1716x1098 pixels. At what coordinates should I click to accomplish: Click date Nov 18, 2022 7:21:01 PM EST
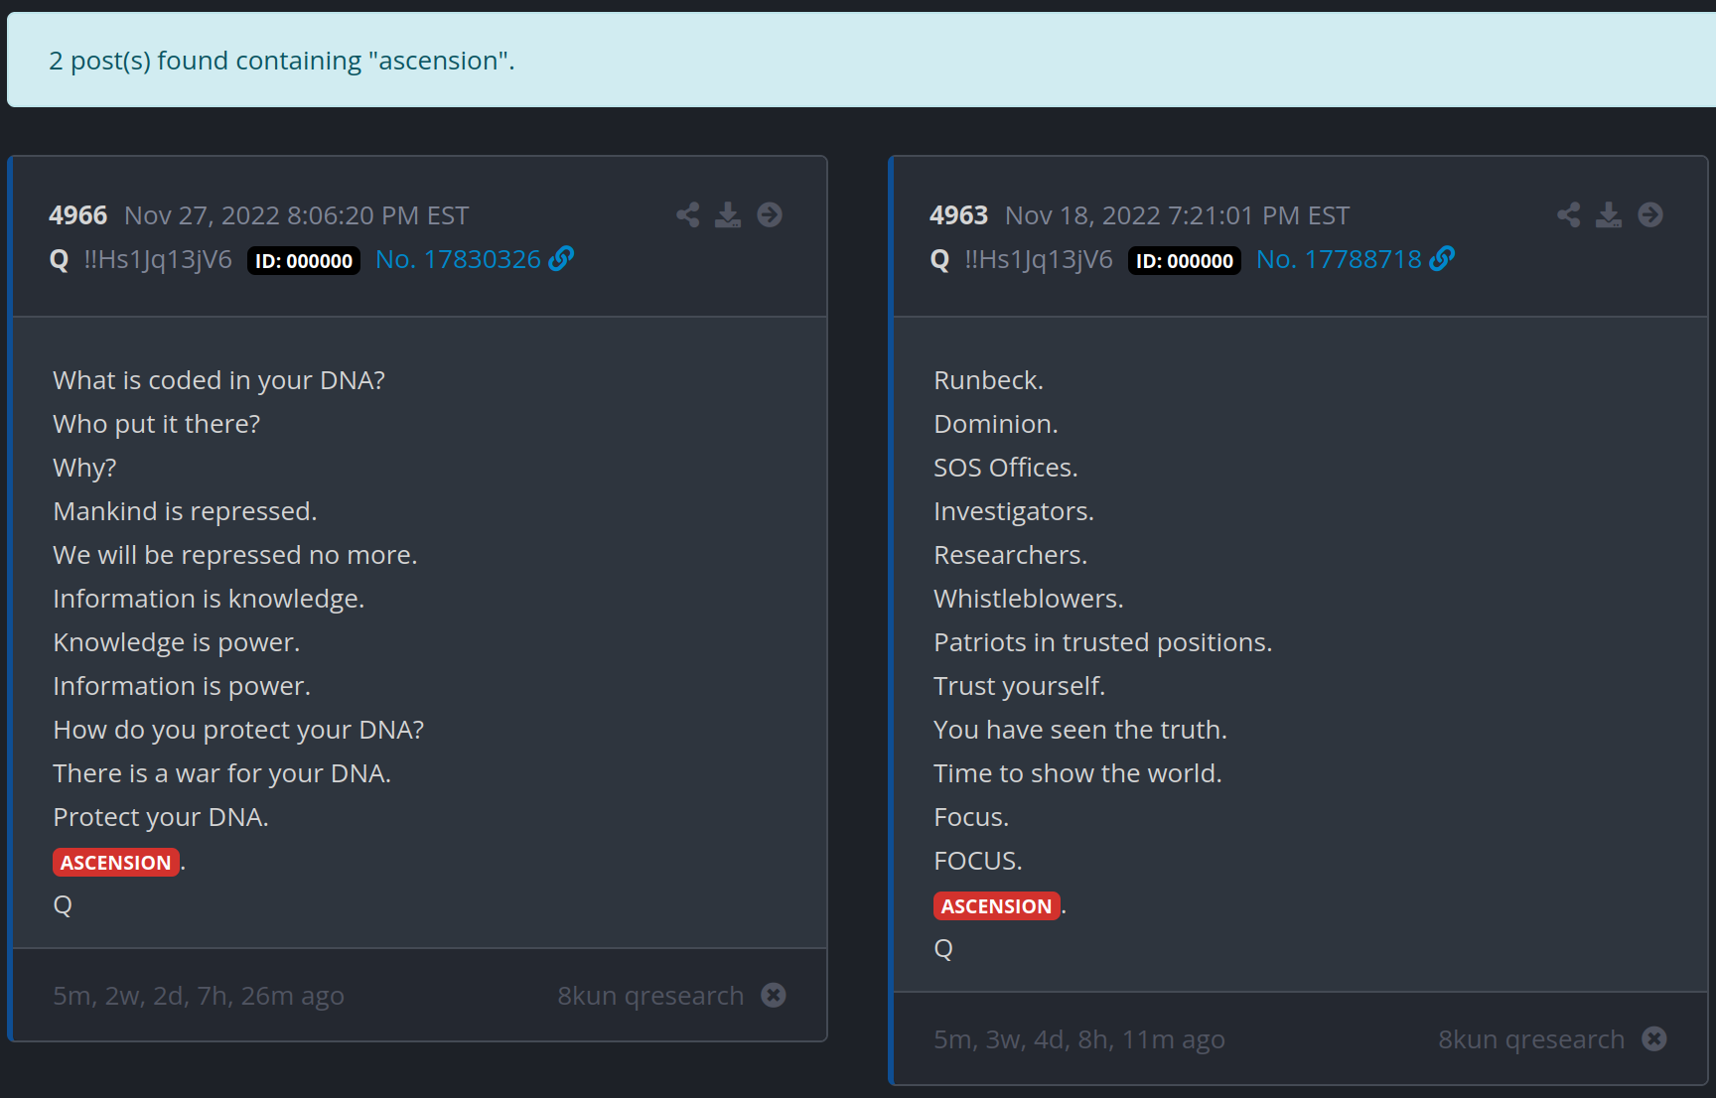[1177, 215]
